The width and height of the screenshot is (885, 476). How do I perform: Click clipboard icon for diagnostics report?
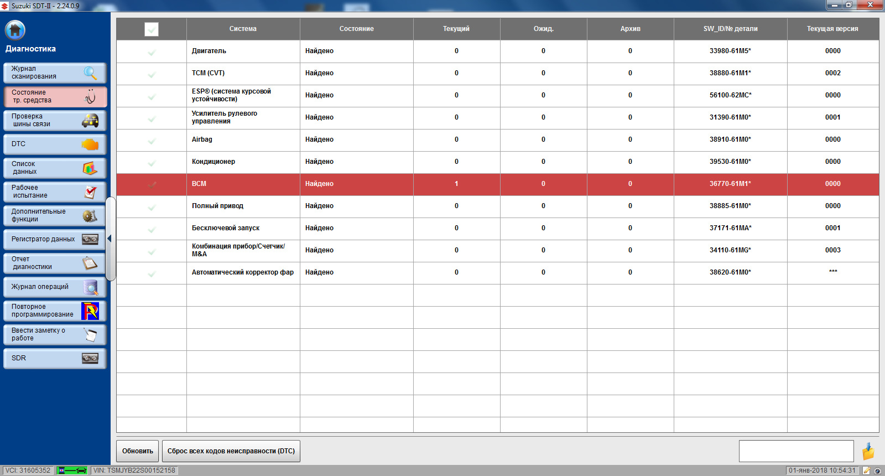tap(90, 263)
